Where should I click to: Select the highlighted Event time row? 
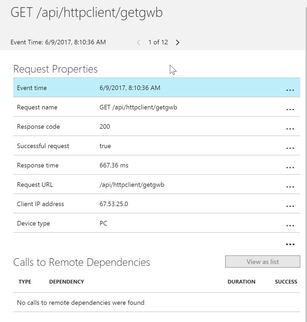point(115,88)
